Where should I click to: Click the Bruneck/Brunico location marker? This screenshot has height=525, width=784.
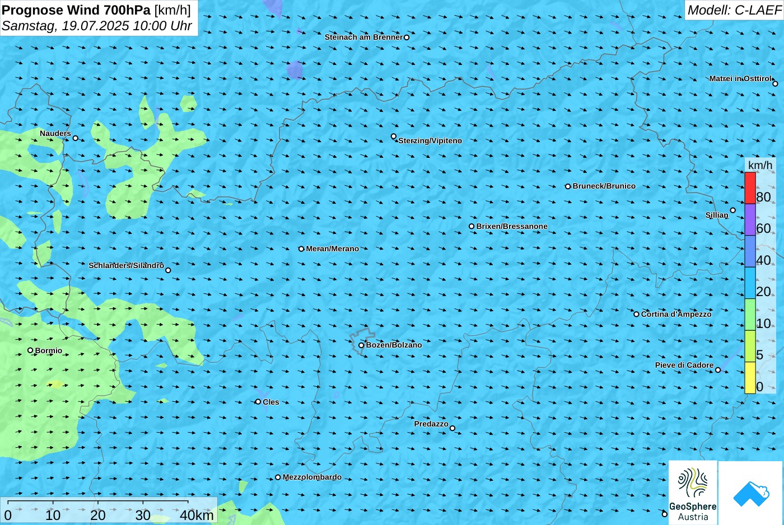[x=568, y=186]
